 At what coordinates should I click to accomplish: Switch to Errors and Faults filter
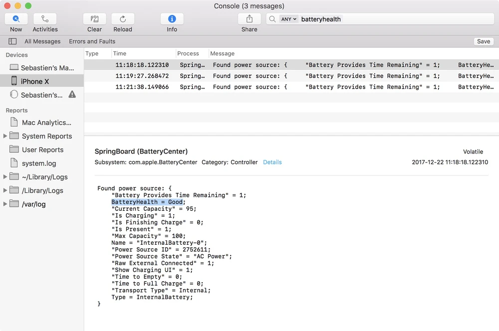(92, 41)
